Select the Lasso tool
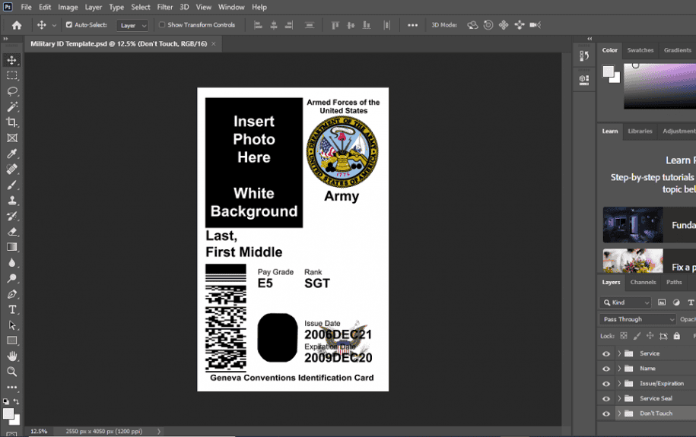The image size is (696, 437). click(12, 91)
